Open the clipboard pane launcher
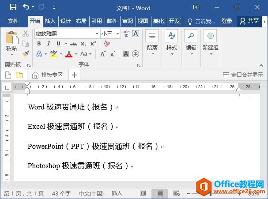The width and height of the screenshot is (268, 199). coord(29,65)
